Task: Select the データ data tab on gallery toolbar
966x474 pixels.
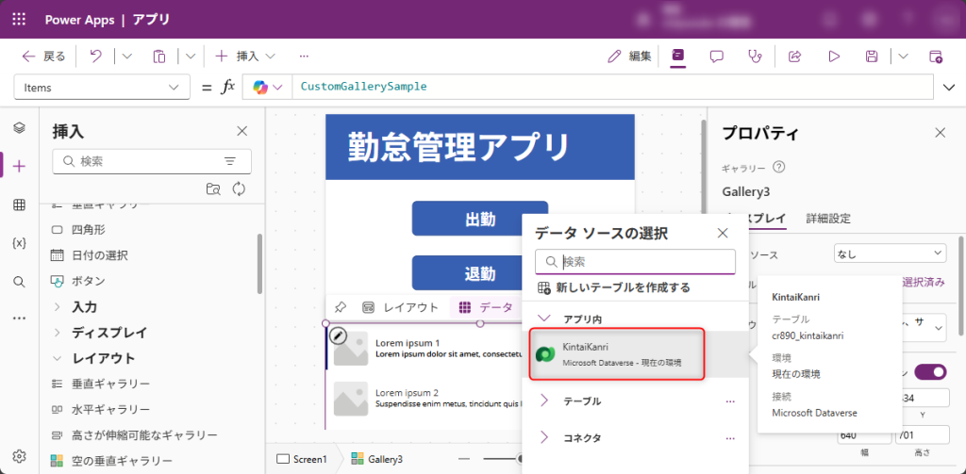Action: [487, 307]
